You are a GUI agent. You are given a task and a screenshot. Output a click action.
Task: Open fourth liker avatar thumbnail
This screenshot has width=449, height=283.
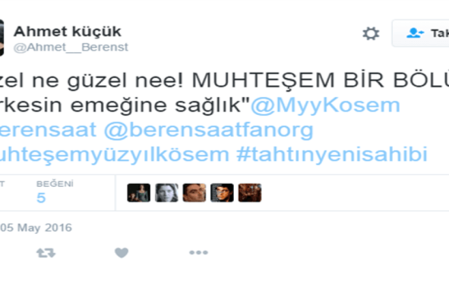[222, 193]
